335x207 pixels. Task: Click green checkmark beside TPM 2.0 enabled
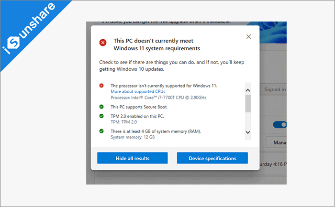click(101, 116)
